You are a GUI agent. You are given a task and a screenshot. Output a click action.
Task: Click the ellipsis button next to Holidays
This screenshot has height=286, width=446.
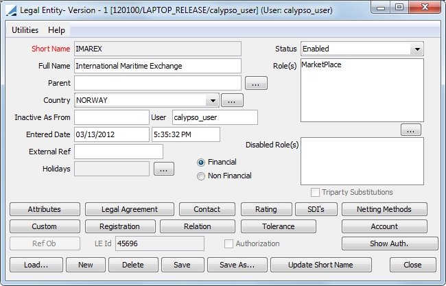point(164,169)
